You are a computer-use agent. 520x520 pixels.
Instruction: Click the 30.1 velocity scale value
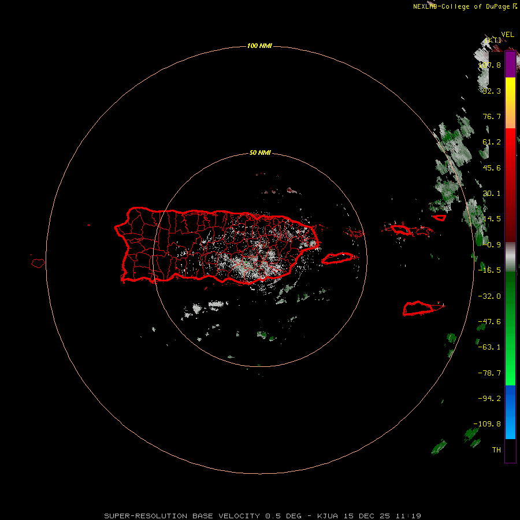pyautogui.click(x=492, y=194)
